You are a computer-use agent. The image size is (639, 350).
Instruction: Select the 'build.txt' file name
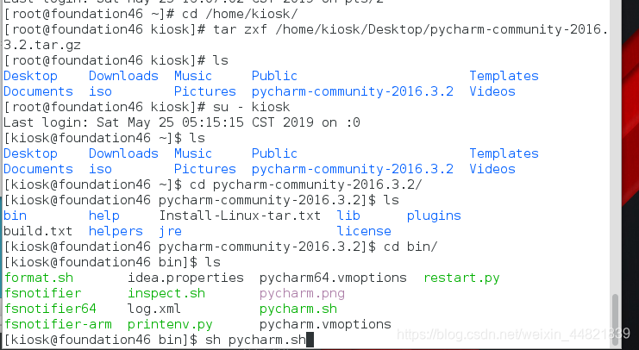click(38, 231)
